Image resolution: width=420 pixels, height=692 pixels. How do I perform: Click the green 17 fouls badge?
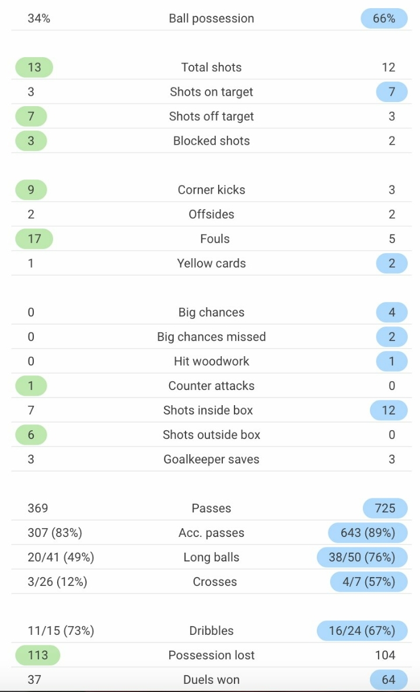tap(34, 239)
